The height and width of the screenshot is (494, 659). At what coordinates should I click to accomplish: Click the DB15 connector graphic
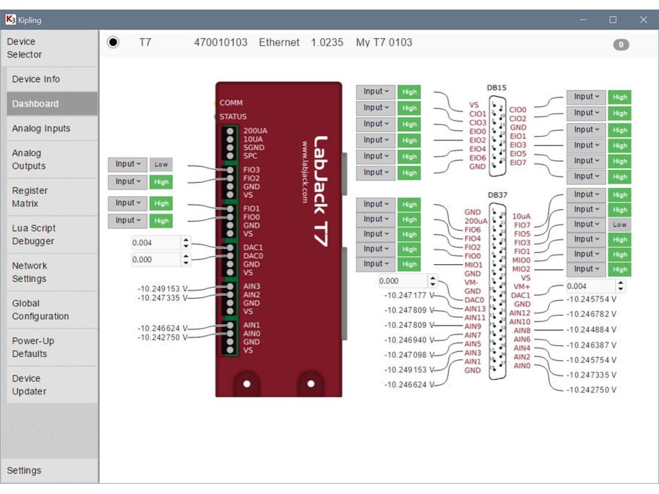pyautogui.click(x=498, y=135)
